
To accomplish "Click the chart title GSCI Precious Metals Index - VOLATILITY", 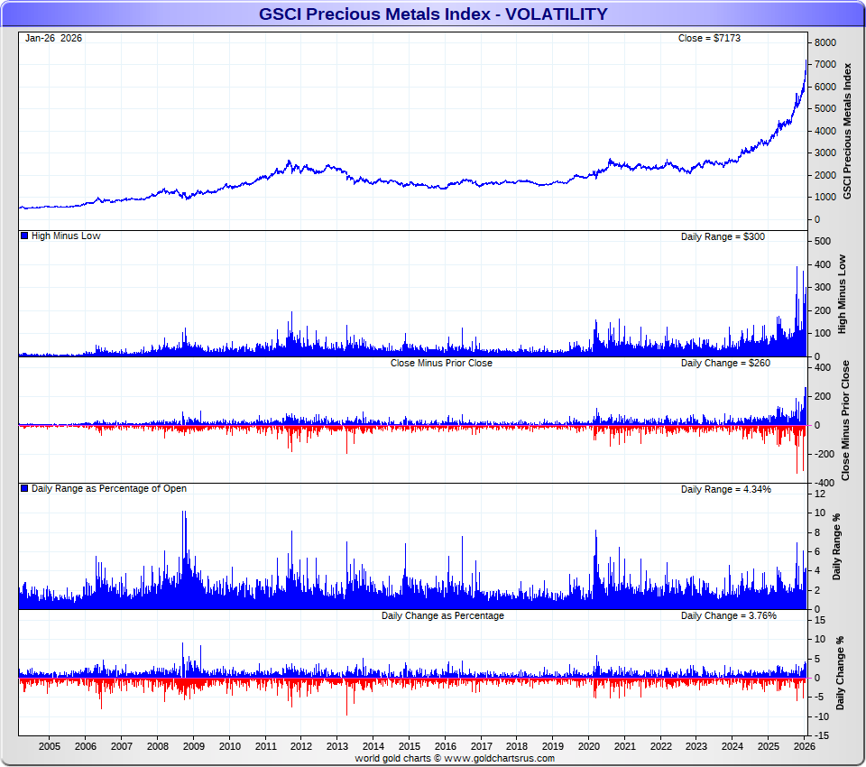I will 433,14.
